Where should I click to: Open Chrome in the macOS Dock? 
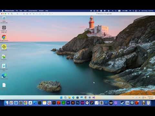tap(26, 103)
